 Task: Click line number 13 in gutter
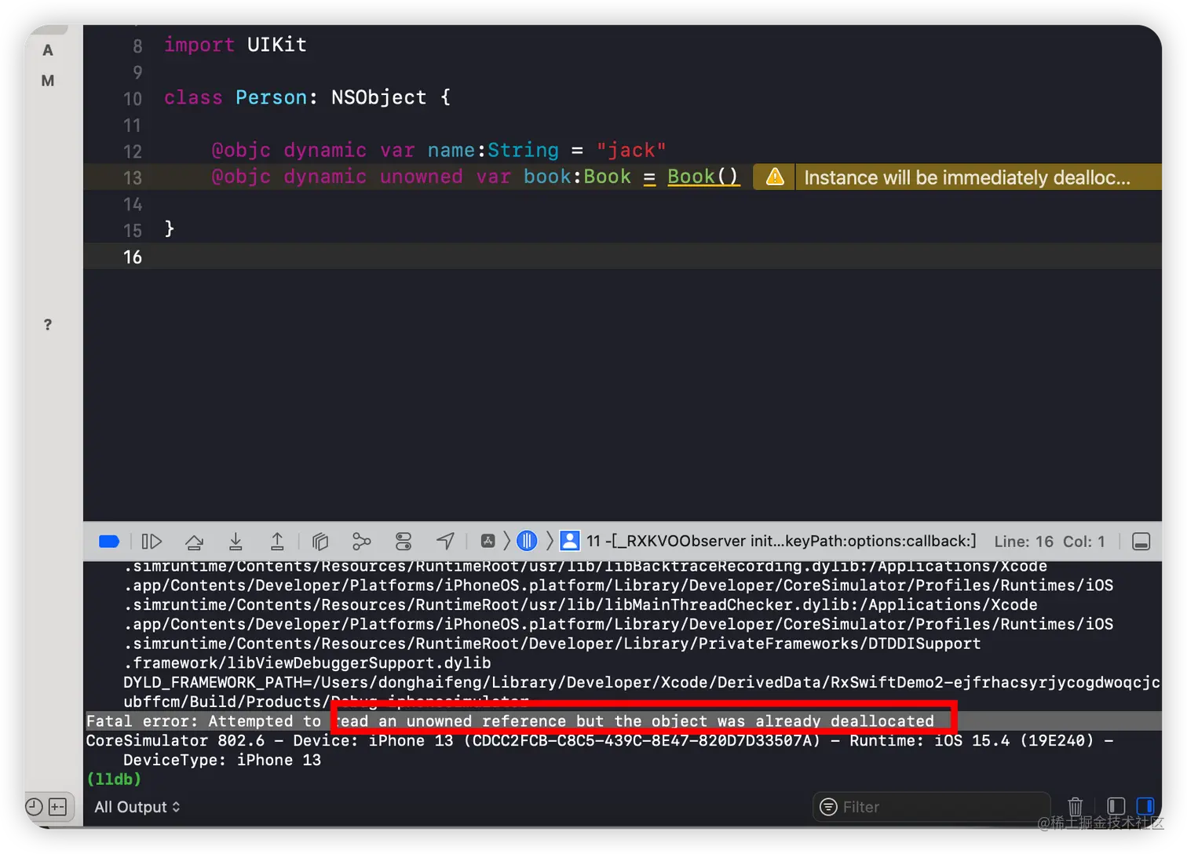click(x=133, y=177)
